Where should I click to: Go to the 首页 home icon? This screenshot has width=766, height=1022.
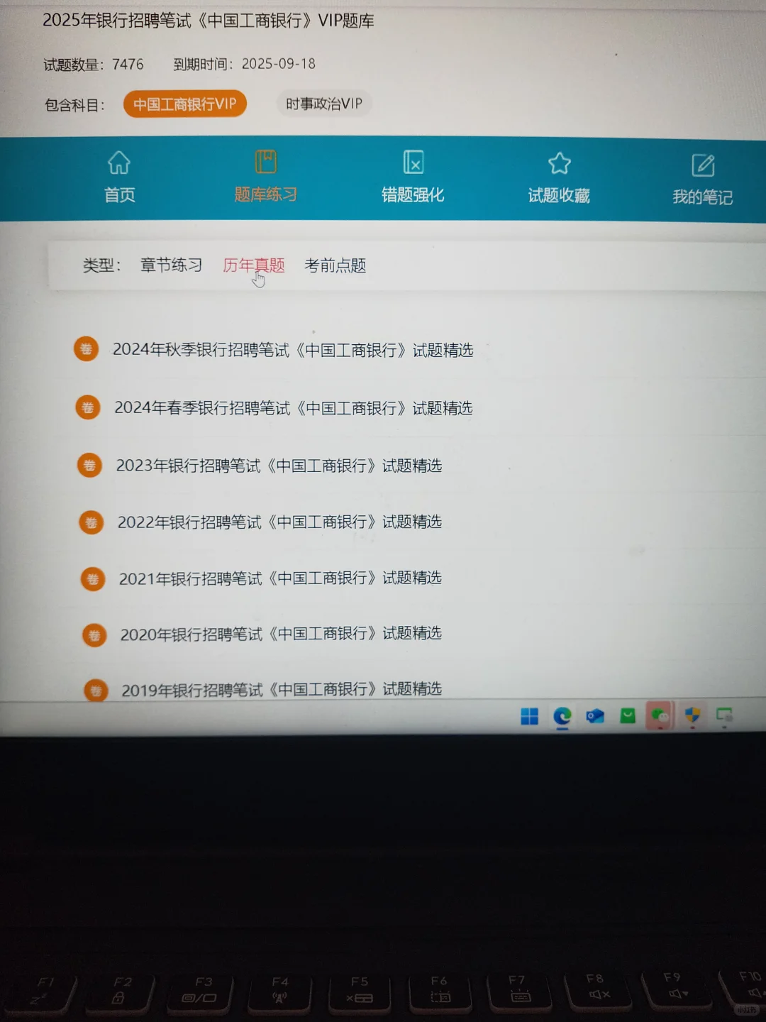click(119, 163)
